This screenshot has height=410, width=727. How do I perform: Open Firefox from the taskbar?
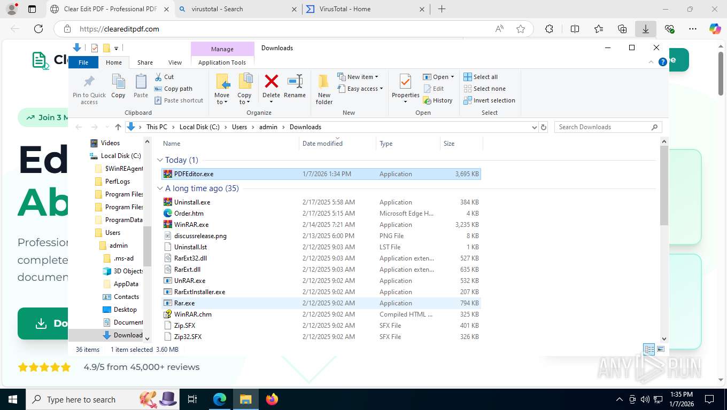point(272,399)
